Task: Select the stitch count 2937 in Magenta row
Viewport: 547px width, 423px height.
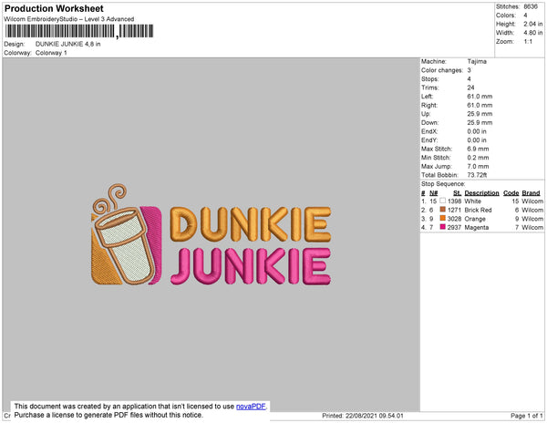Action: (x=454, y=227)
